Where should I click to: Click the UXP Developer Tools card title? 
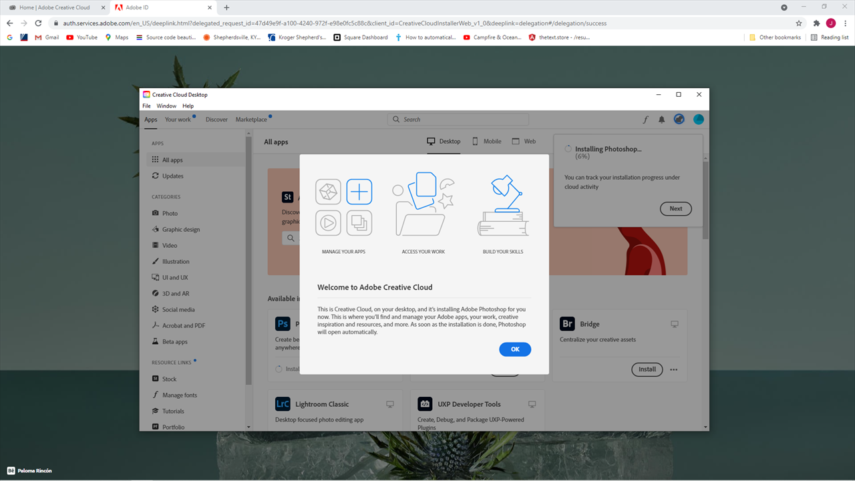(x=468, y=404)
